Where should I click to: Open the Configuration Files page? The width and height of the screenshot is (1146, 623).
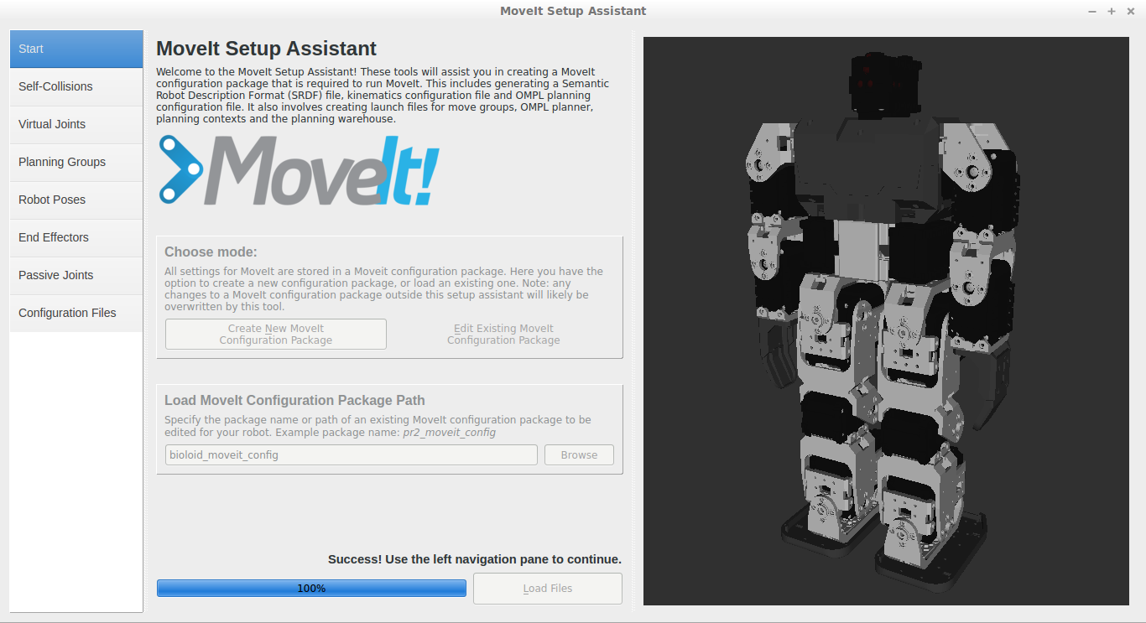point(76,313)
